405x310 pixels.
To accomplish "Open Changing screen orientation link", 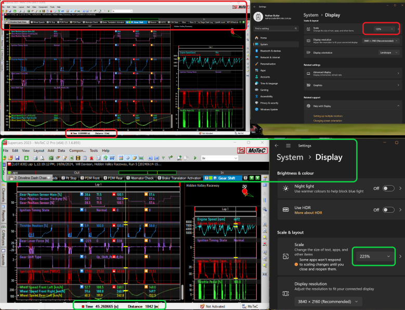I will point(328,121).
